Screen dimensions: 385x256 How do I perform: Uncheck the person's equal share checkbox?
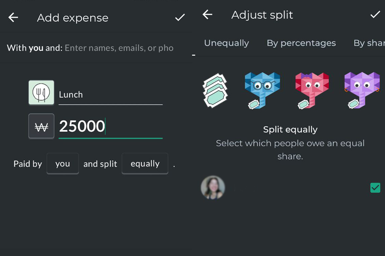tap(375, 188)
